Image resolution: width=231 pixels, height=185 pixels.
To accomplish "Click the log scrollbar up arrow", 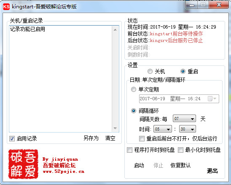I will pos(115,30).
